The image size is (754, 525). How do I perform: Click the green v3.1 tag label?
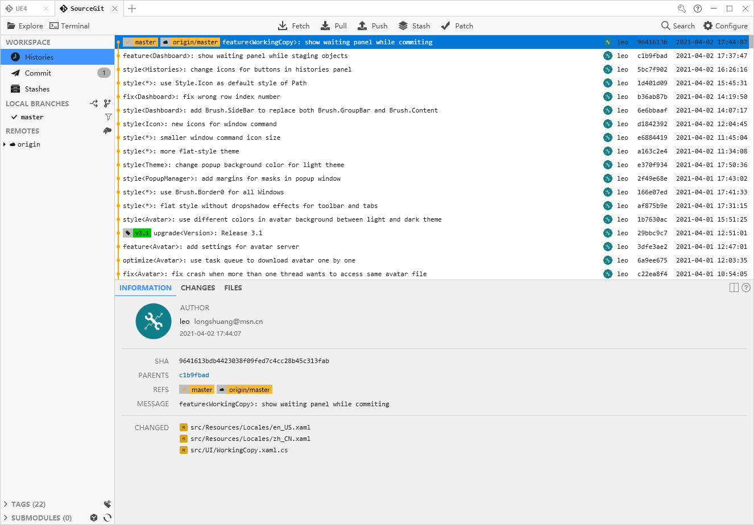pyautogui.click(x=137, y=233)
